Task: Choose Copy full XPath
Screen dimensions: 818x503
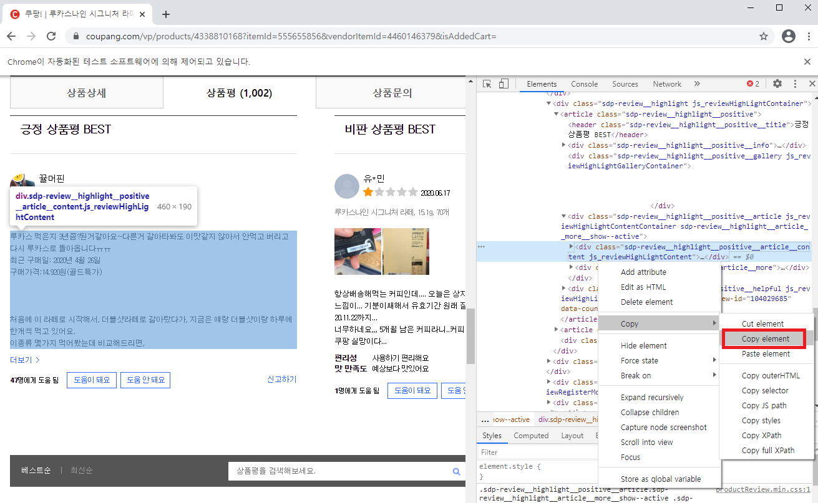Action: pos(766,451)
